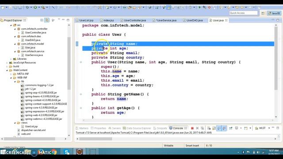Collapse the com.infotech.controller package
Viewport: 283px width, 159px height.
click(15, 29)
